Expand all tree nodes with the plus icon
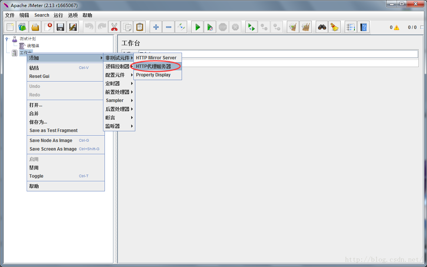 (156, 27)
